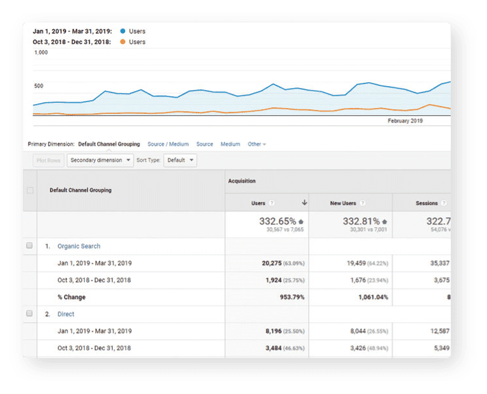
Task: Expand the Other primary dimension menu
Action: point(257,144)
